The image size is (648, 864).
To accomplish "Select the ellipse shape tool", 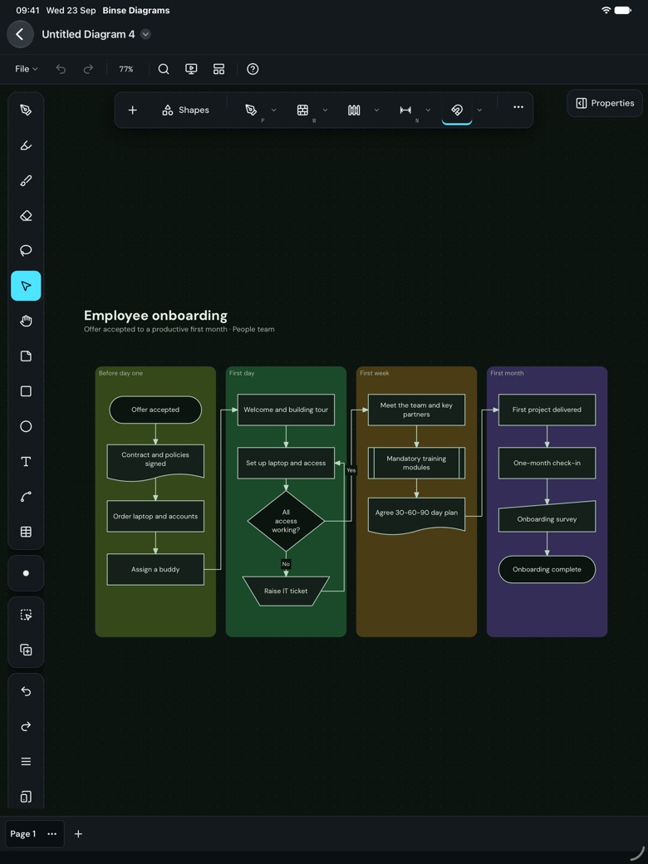I will (x=26, y=426).
